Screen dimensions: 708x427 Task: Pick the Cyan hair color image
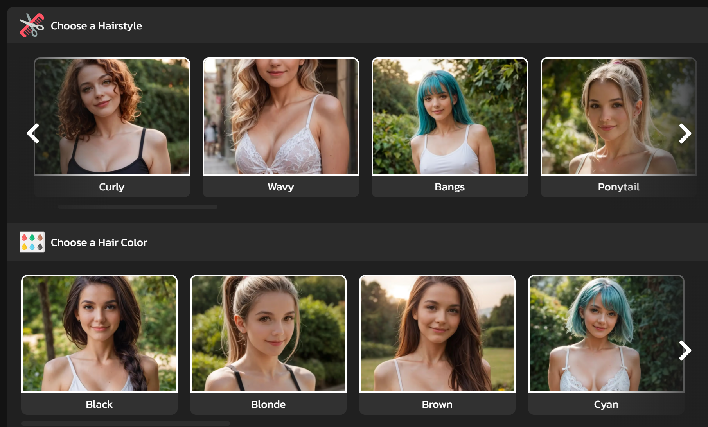pyautogui.click(x=606, y=334)
